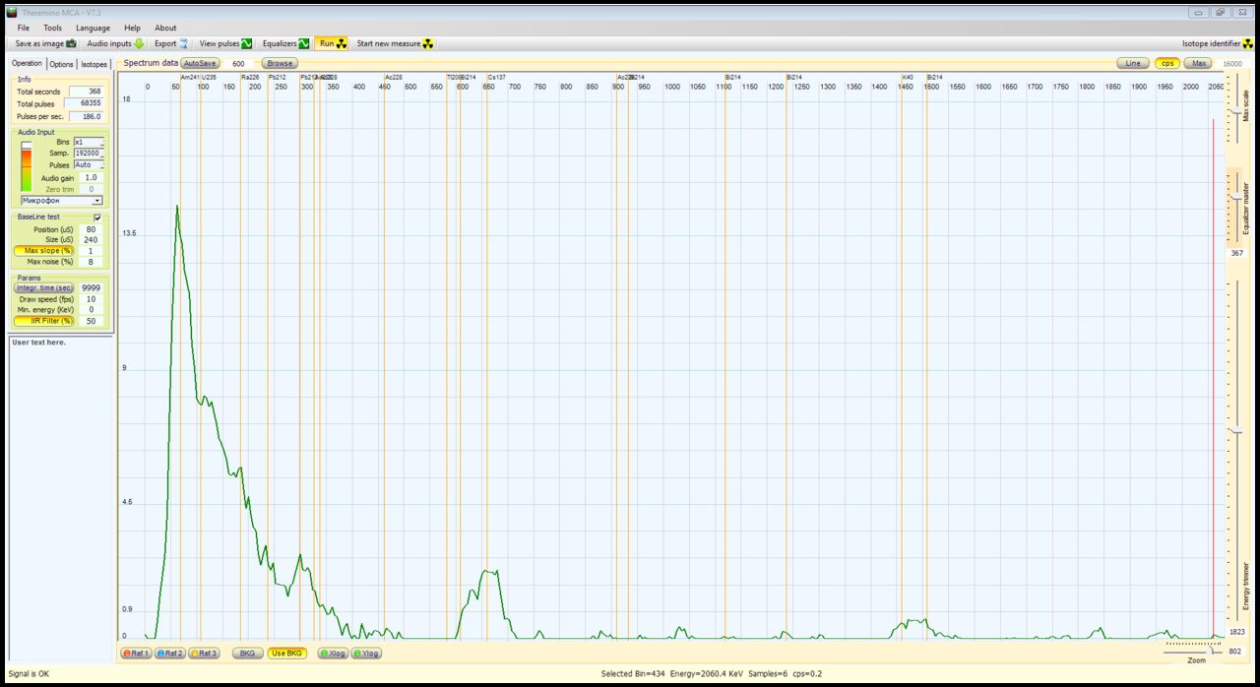The width and height of the screenshot is (1260, 687).
Task: Open the File menu
Action: point(24,28)
